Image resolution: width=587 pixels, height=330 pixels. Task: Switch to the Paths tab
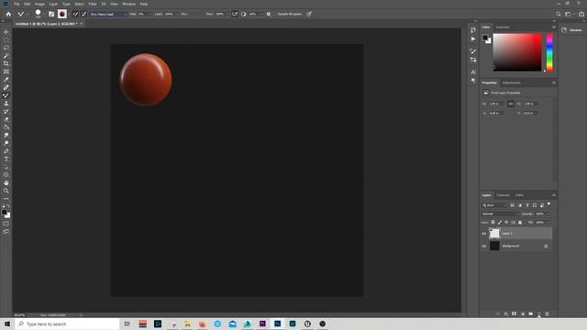coord(520,195)
